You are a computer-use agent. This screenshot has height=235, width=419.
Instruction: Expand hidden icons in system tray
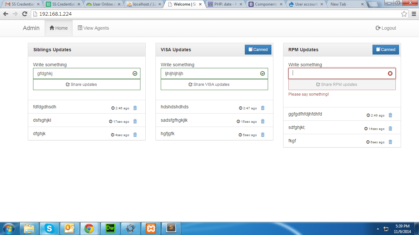coord(377,228)
